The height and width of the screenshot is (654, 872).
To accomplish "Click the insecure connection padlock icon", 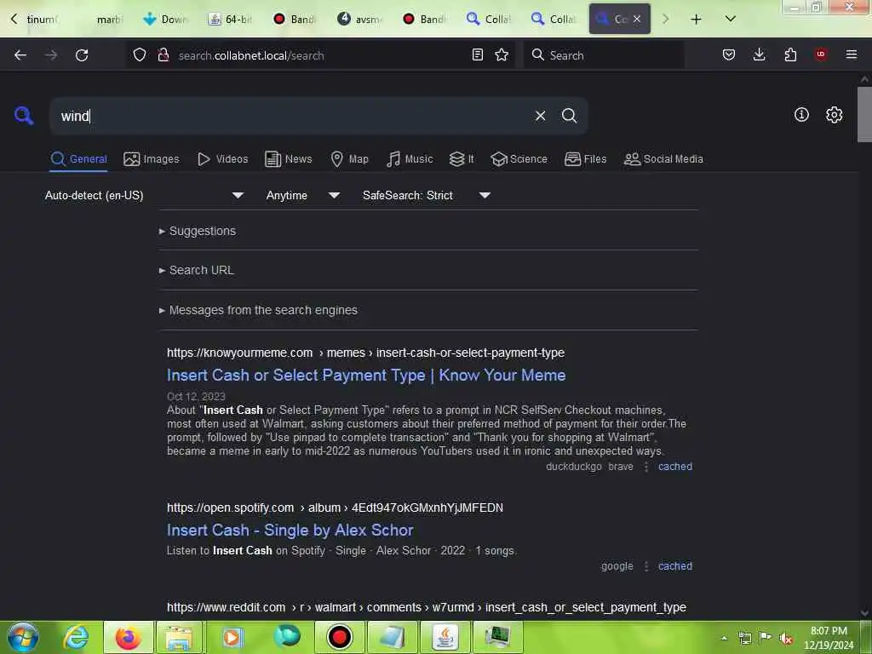I will click(x=163, y=55).
